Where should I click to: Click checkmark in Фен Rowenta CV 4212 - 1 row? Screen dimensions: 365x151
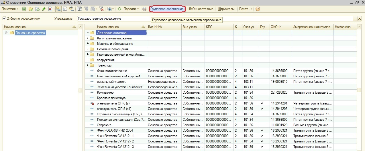click(262, 136)
